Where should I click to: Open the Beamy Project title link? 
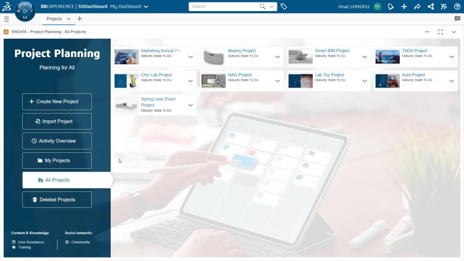tap(242, 51)
